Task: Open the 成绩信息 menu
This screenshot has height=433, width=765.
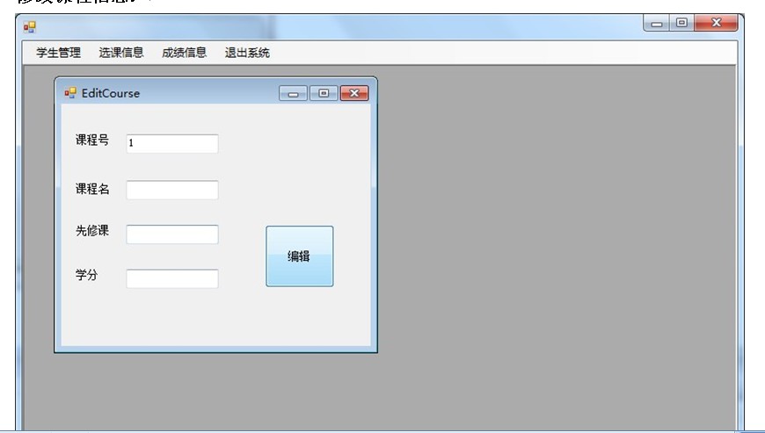Action: pyautogui.click(x=185, y=53)
